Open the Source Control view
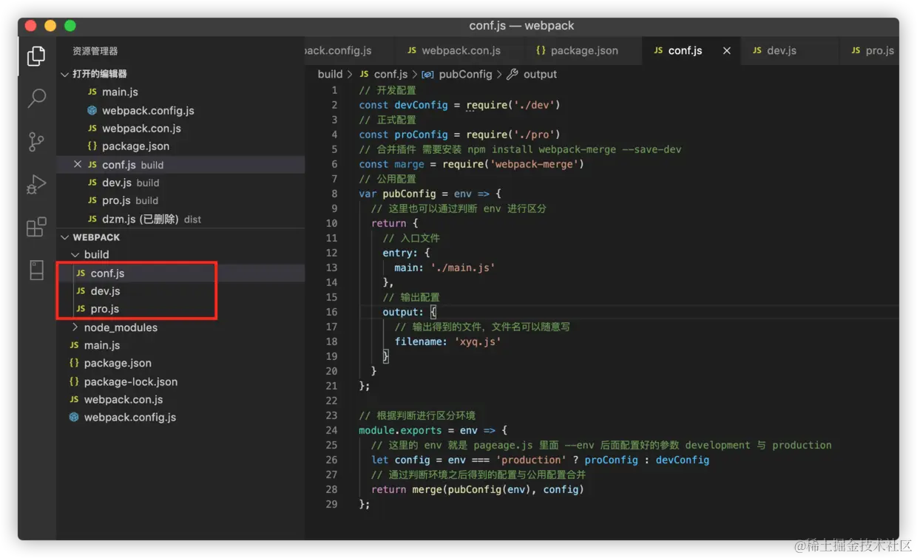 (x=36, y=141)
